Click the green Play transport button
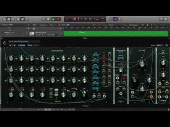Image resolution: width=170 pixels, height=127 pixels. (x=53, y=19)
